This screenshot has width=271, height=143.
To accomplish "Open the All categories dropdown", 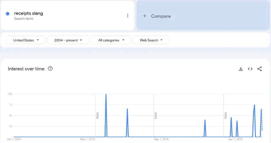I will point(111,40).
